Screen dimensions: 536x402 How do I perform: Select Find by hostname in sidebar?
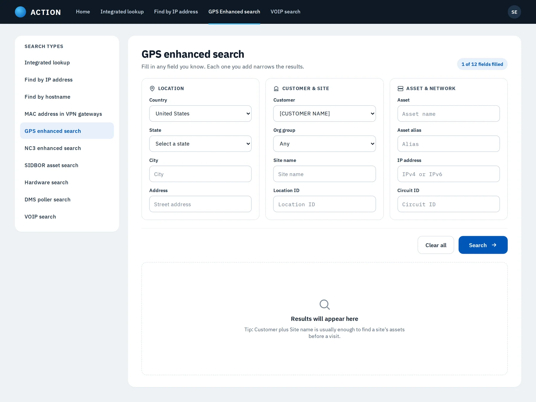[x=67, y=97]
